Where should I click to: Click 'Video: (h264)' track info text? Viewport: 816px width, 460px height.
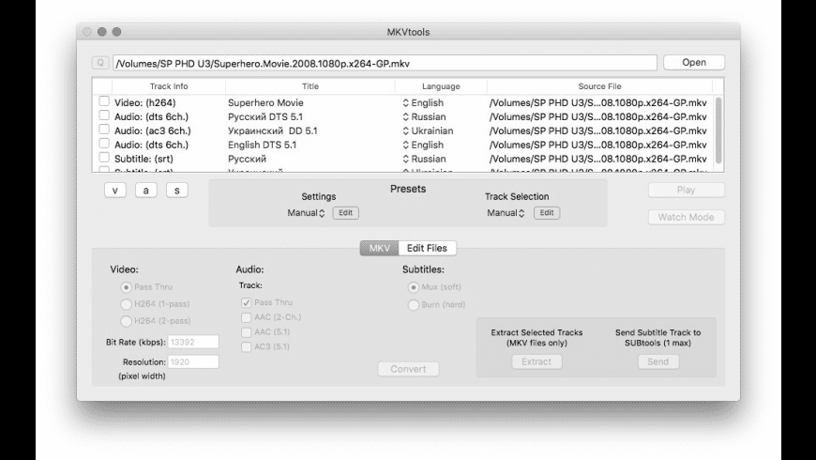[x=145, y=103]
